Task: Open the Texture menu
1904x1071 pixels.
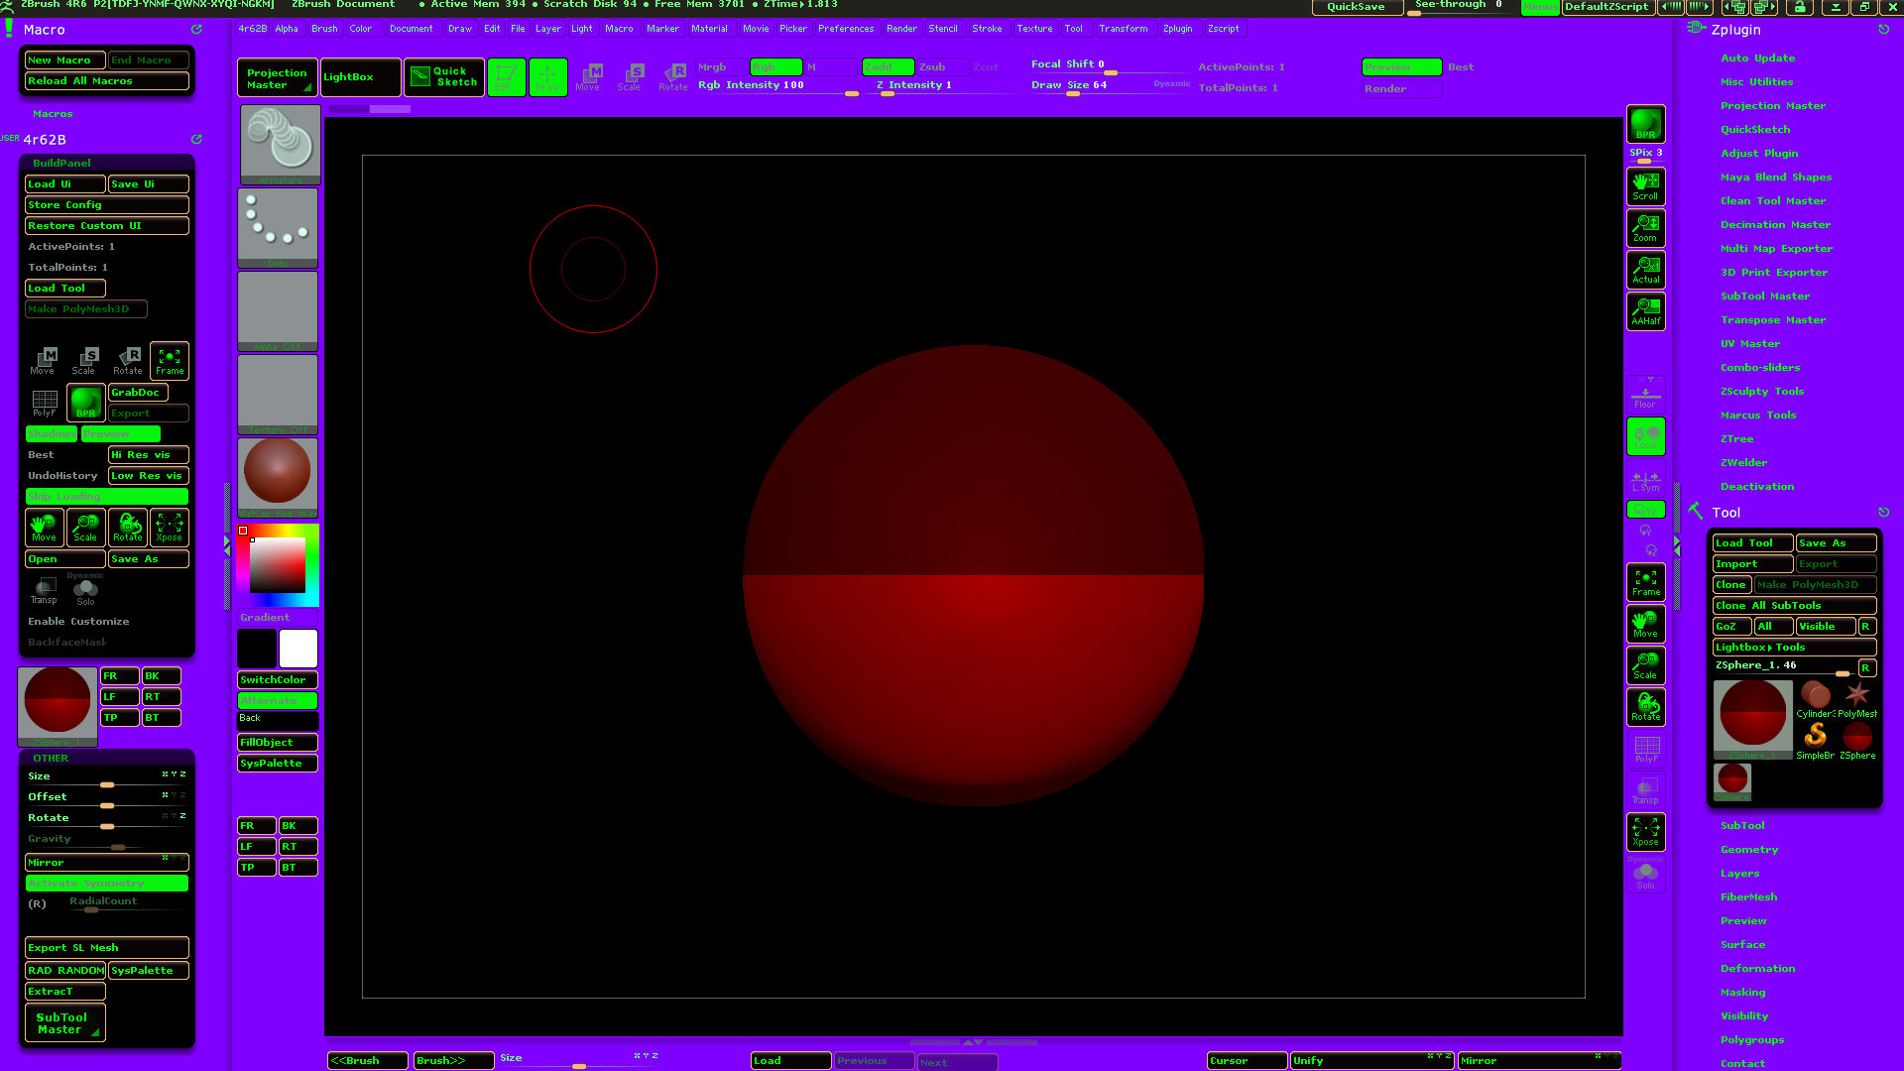Action: (x=1033, y=28)
